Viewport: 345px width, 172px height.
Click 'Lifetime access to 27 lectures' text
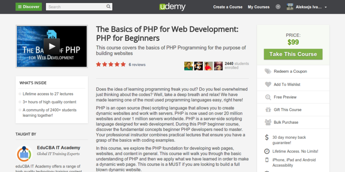pyautogui.click(x=48, y=94)
